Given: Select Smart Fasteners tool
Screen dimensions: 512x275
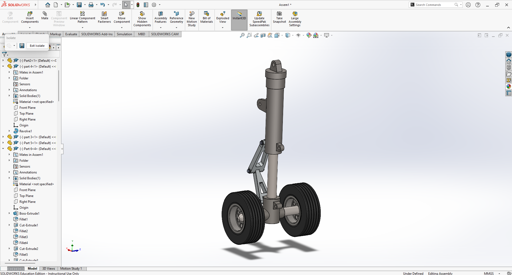Looking at the screenshot, I should tap(104, 14).
